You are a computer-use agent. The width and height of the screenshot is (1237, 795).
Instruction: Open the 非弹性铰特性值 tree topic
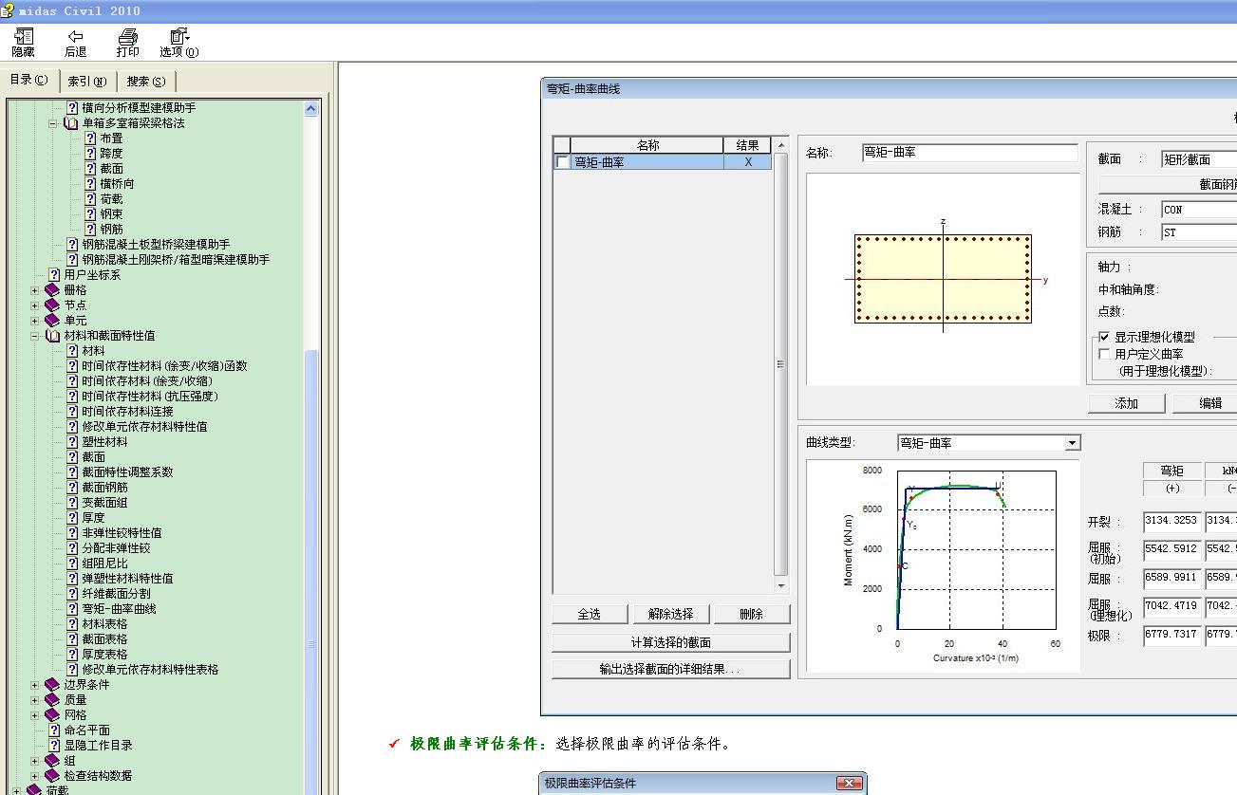point(122,533)
